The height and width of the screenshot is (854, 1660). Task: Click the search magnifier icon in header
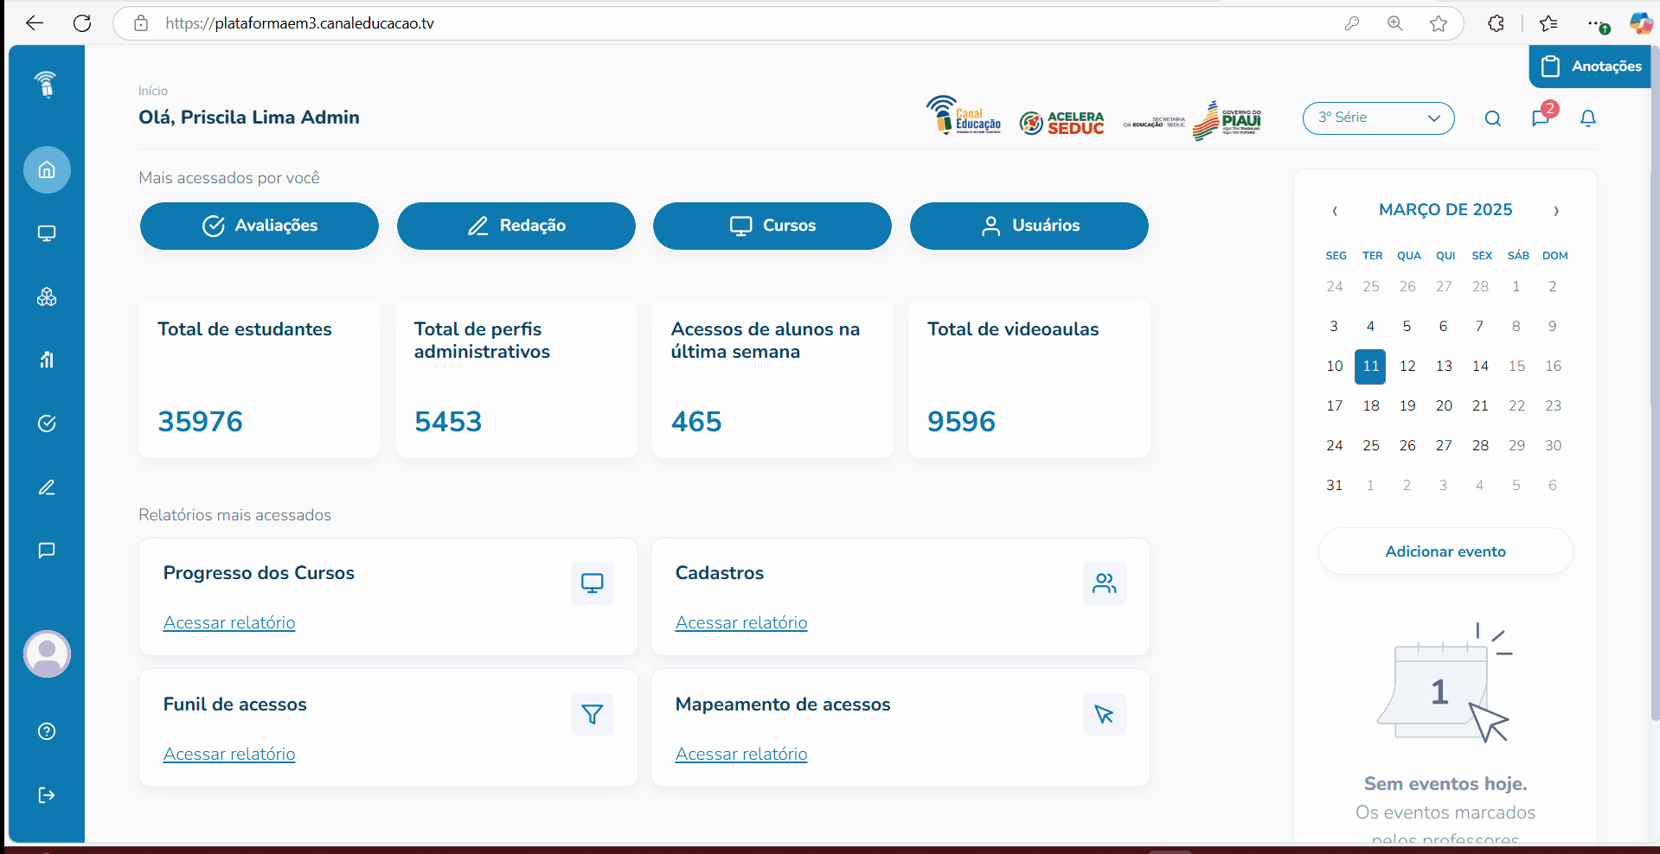click(1493, 118)
